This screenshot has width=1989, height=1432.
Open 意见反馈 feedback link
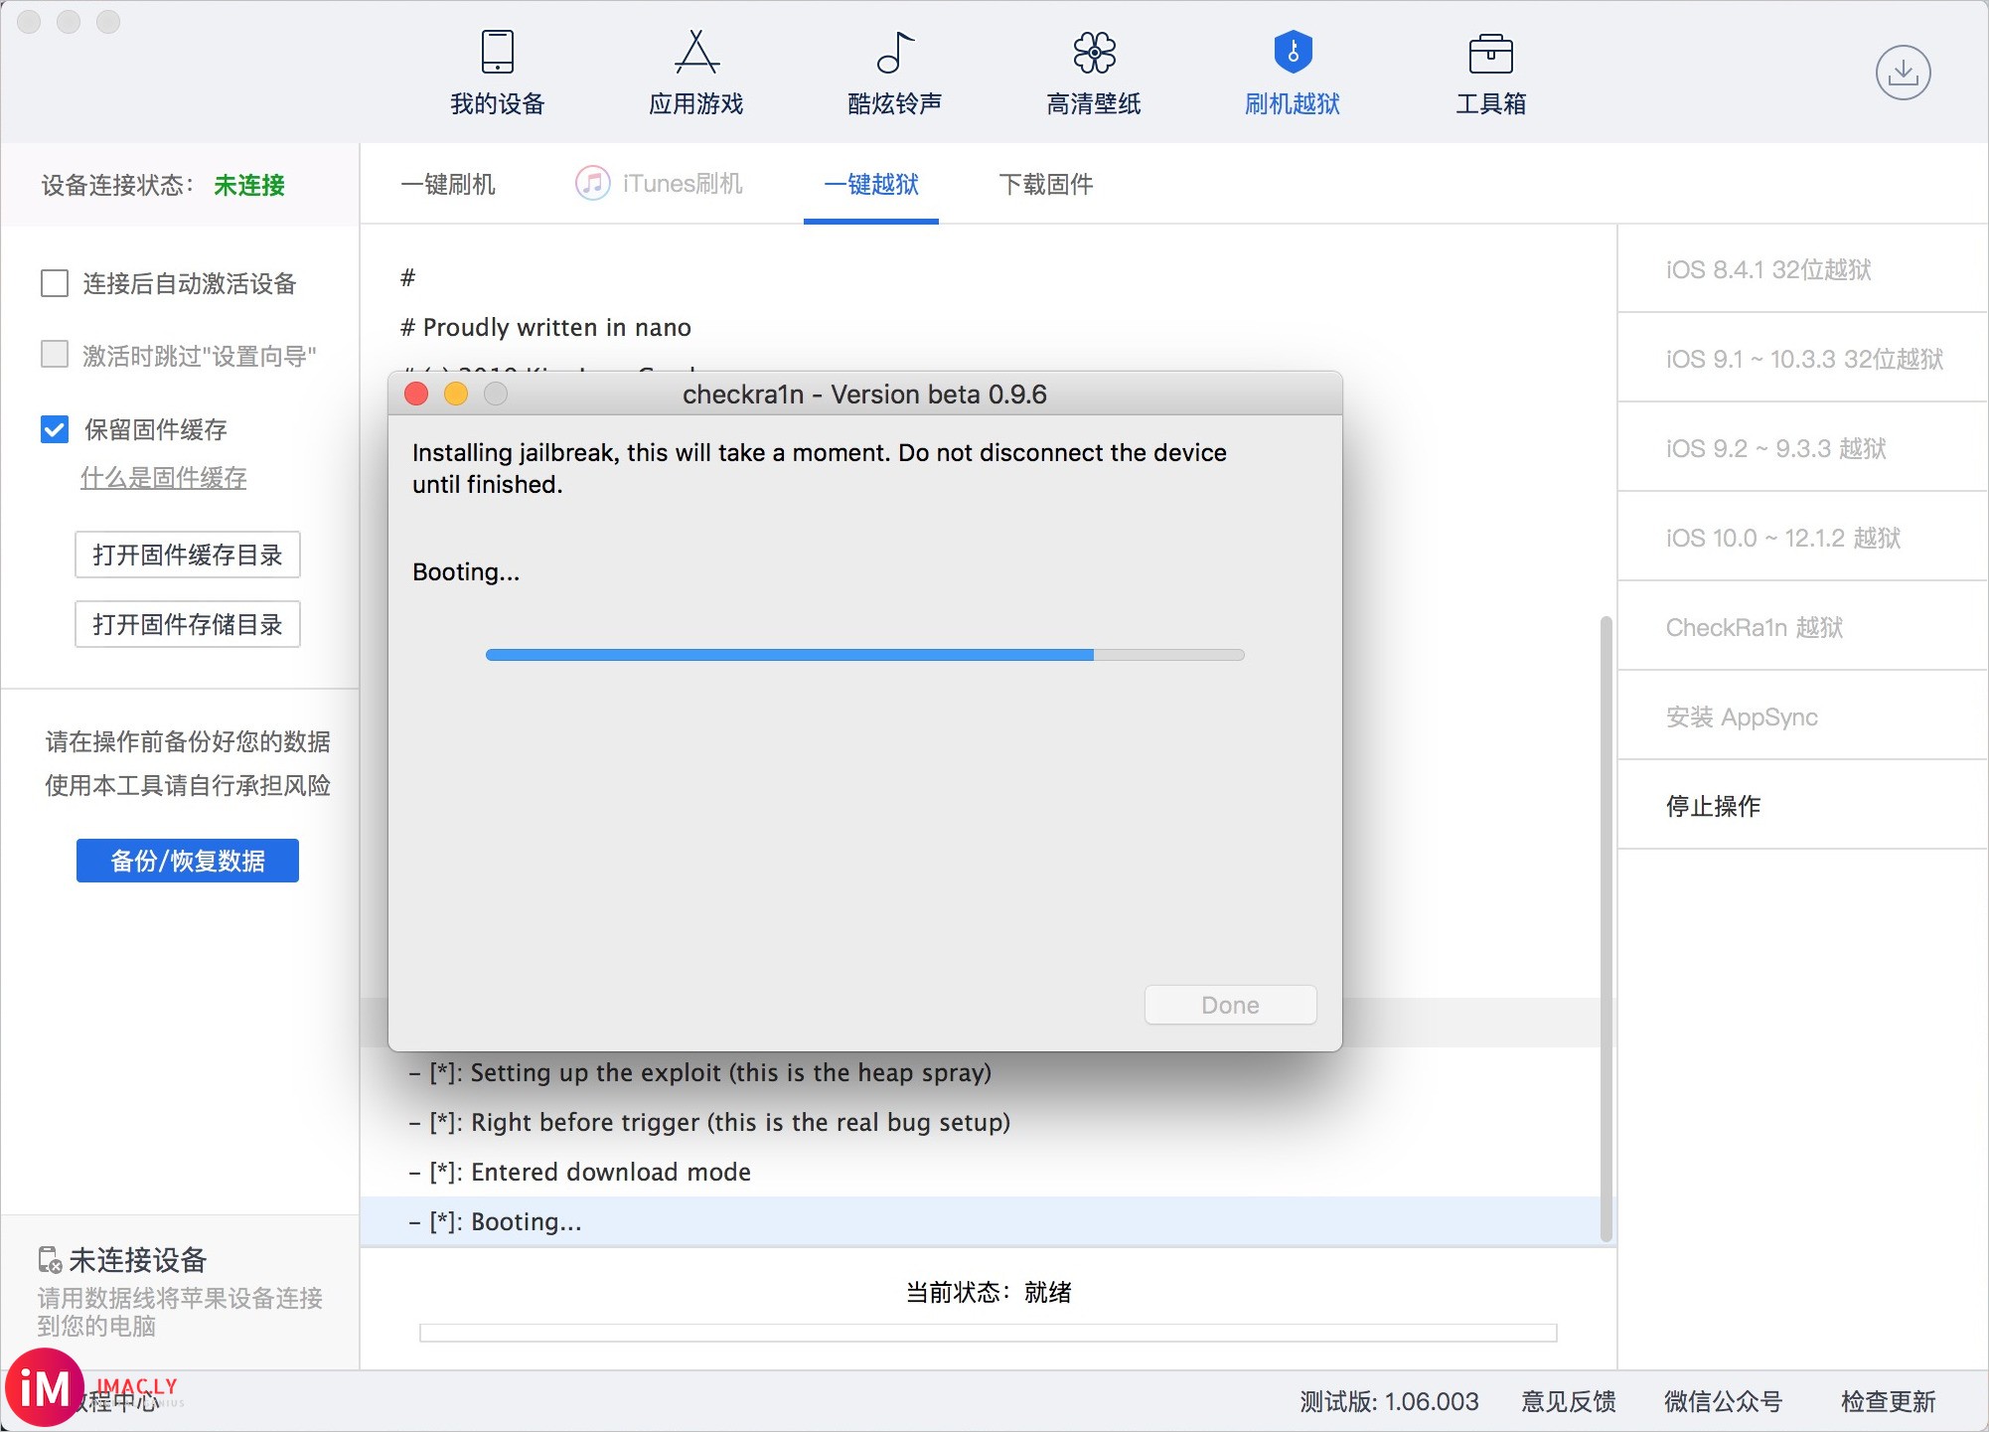click(x=1569, y=1401)
